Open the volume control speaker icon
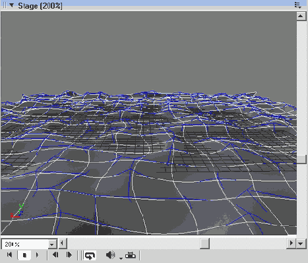This screenshot has width=308, height=263. click(110, 255)
